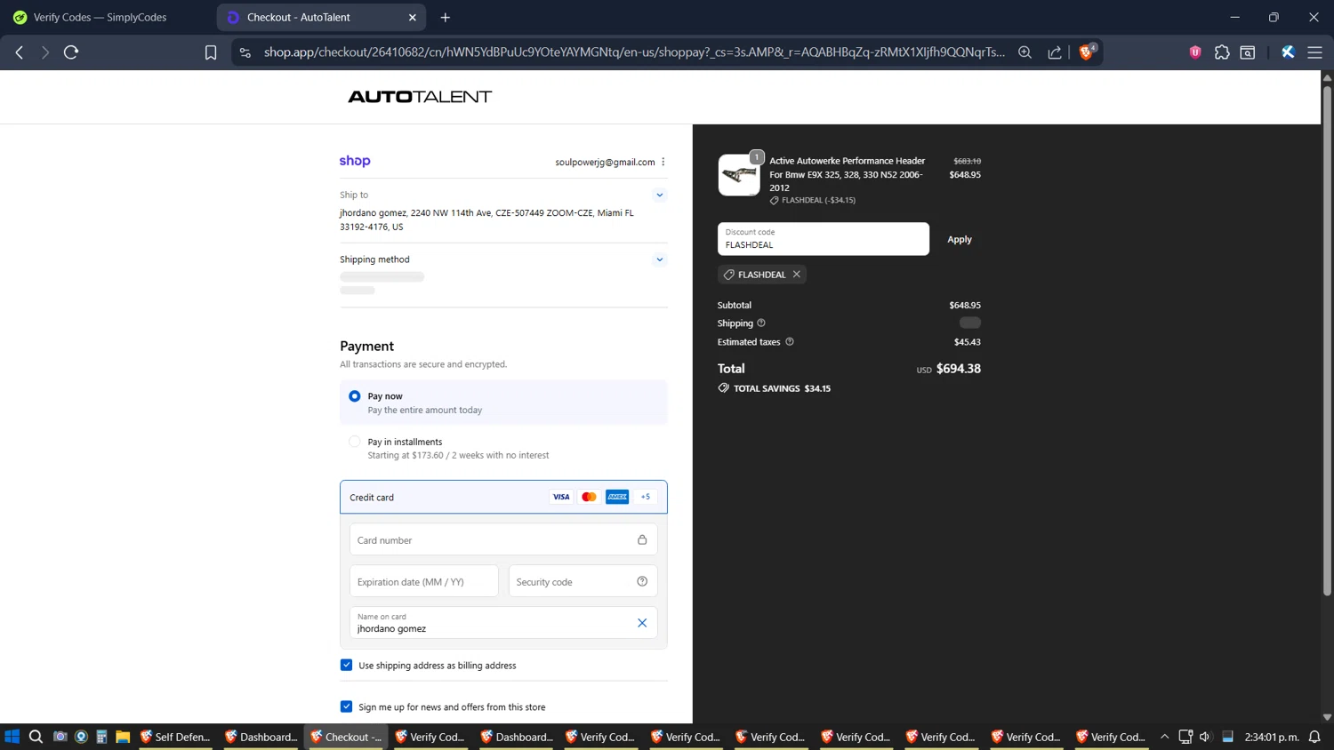Click the Name on card field
Viewport: 1334px width, 750px height.
(x=503, y=622)
